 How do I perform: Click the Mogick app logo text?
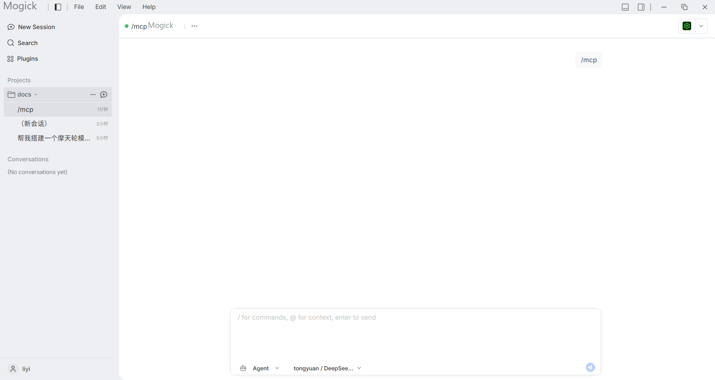point(20,6)
